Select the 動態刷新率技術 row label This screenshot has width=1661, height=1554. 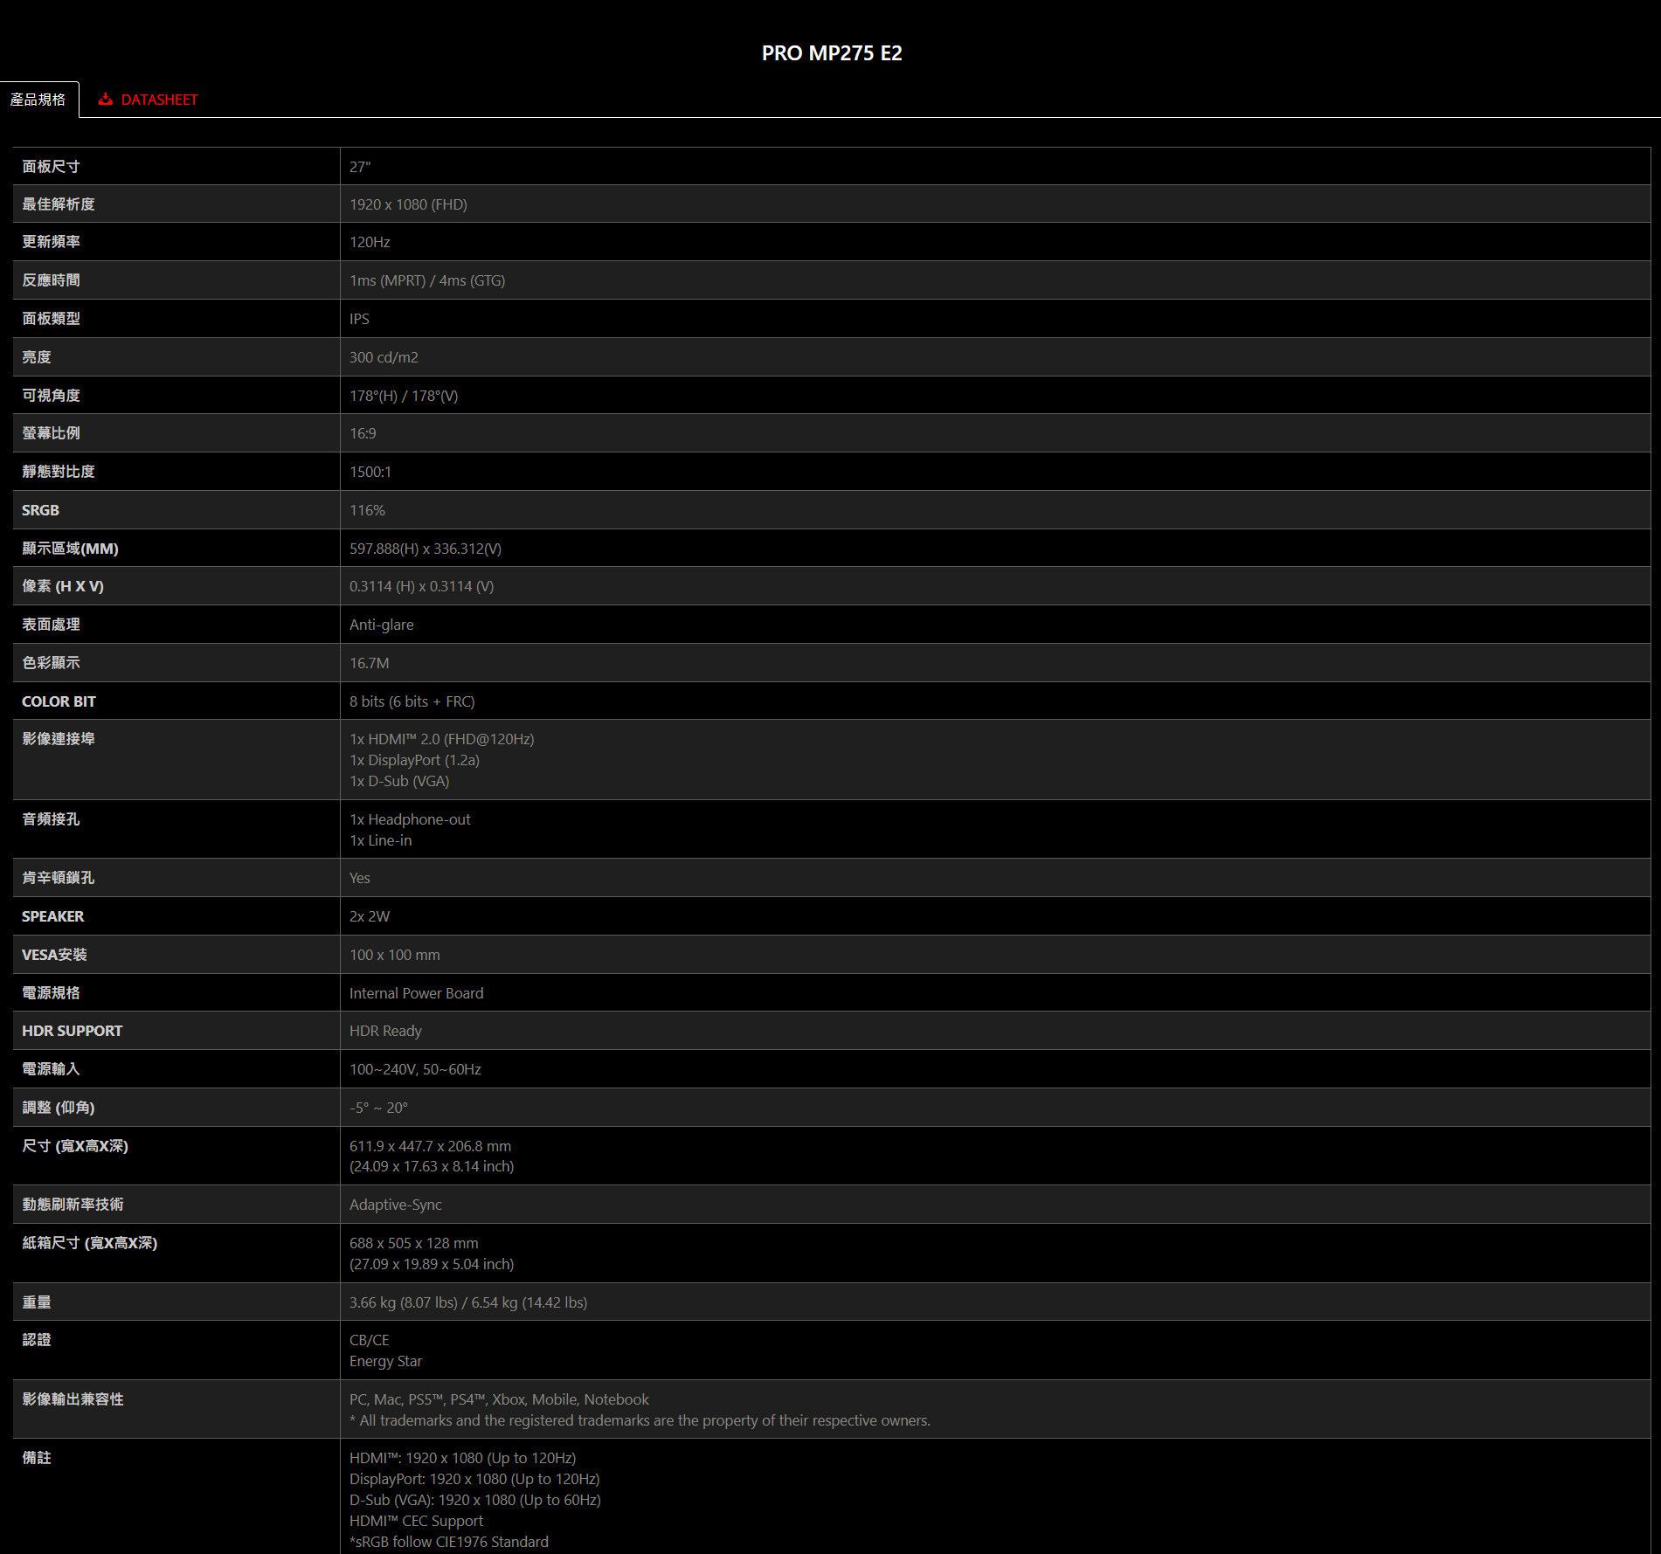click(73, 1205)
